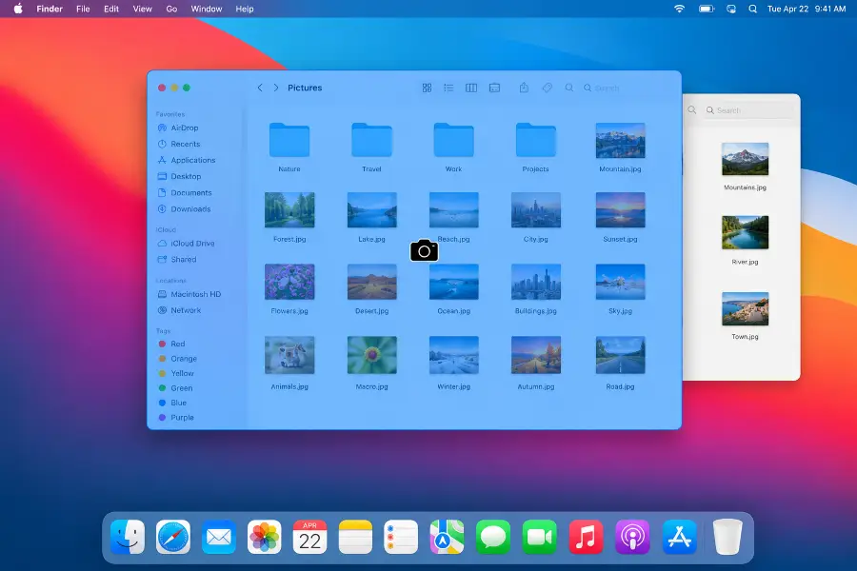
Task: Click the Share toolbar icon
Action: 524,88
